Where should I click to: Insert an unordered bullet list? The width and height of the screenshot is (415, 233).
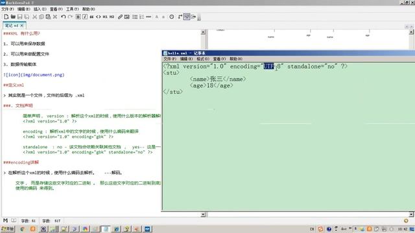pos(135,17)
